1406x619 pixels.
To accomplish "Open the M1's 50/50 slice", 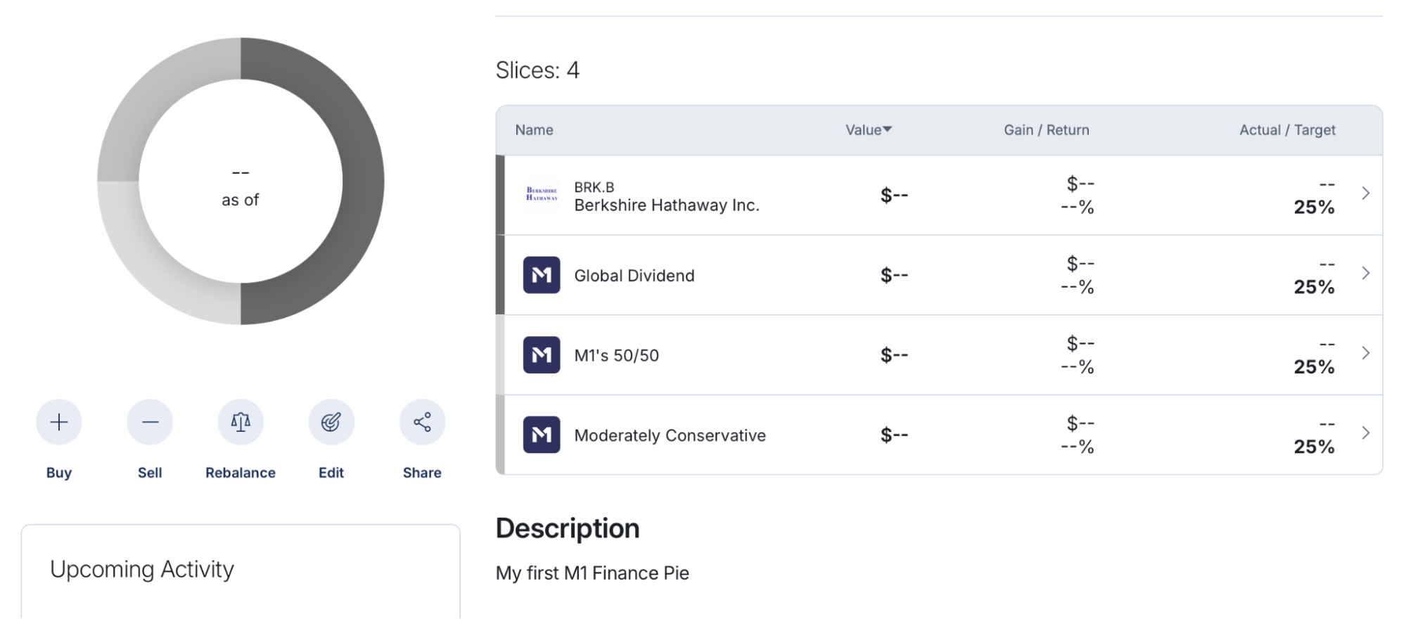I will 939,355.
